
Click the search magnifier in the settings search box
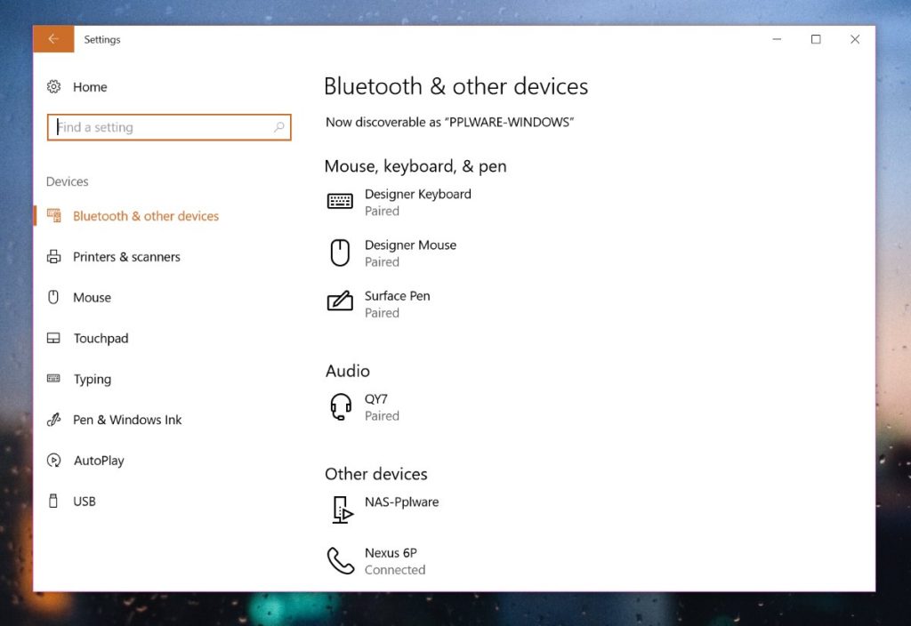(278, 127)
